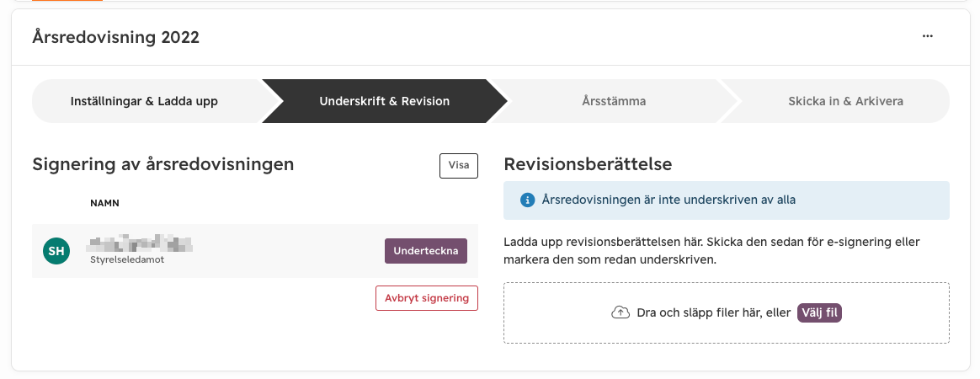Click the dashed file drop zone area

(x=727, y=312)
